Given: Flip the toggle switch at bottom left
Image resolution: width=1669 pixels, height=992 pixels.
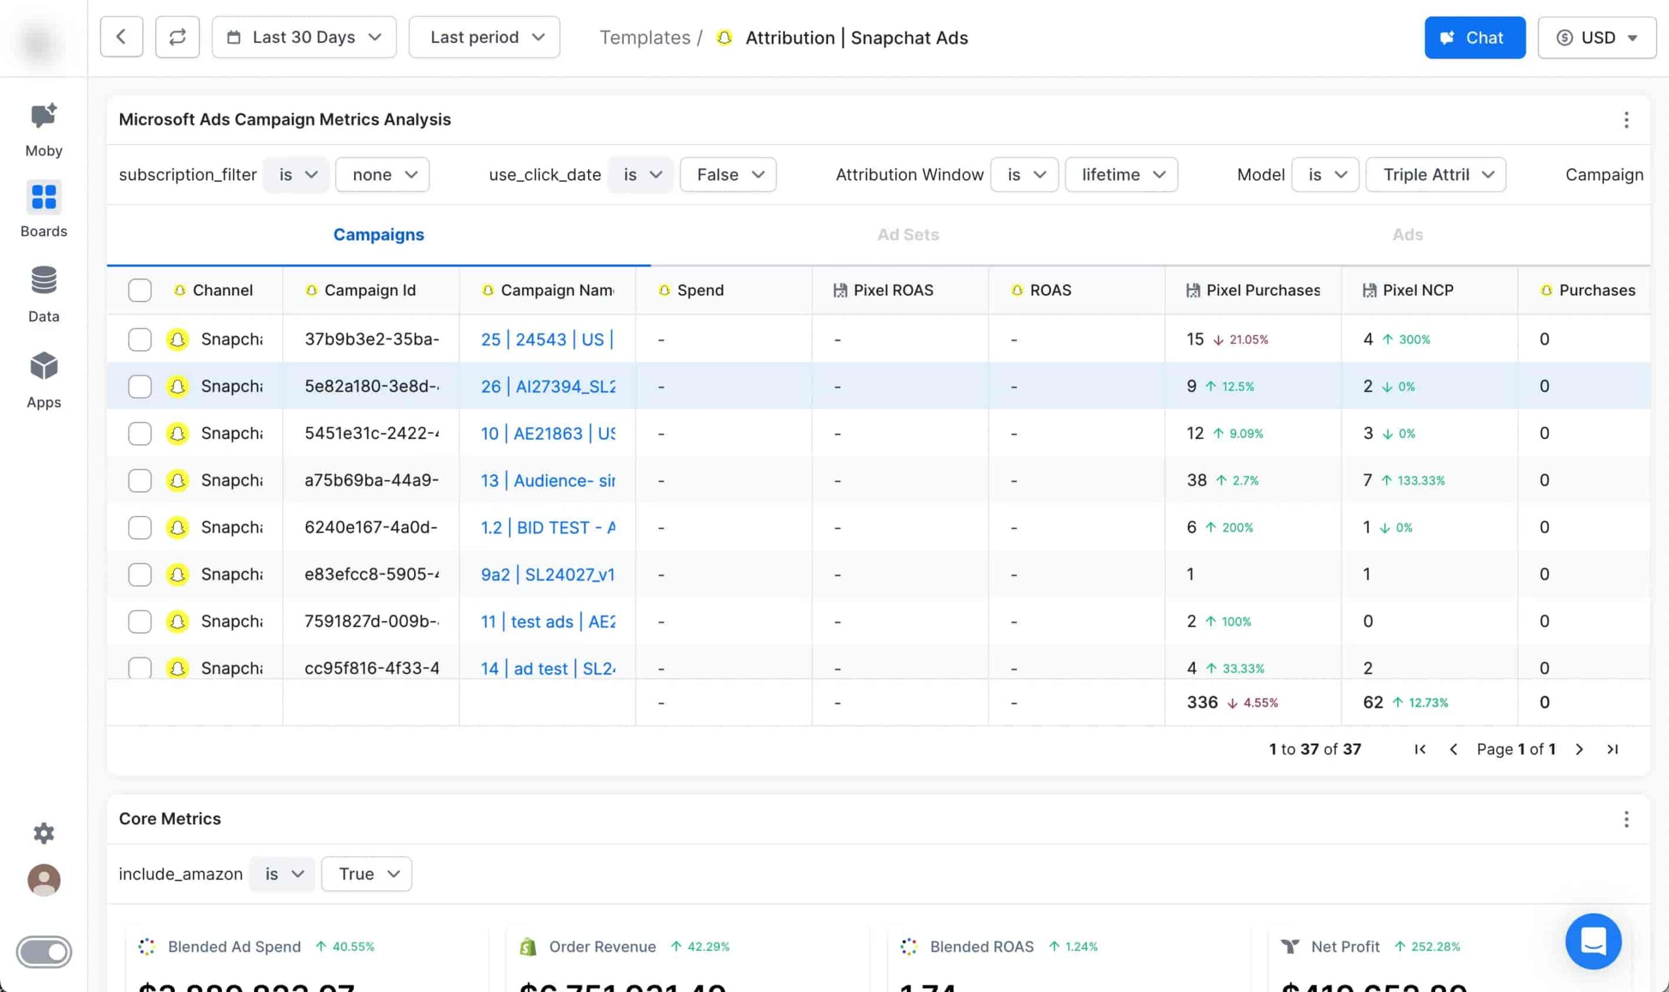Looking at the screenshot, I should coord(43,951).
